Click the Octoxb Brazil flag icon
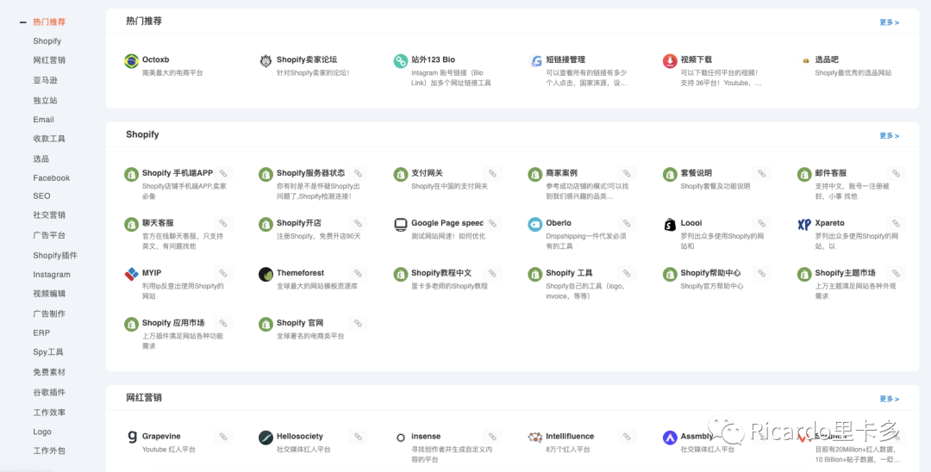The height and width of the screenshot is (472, 931). (x=131, y=61)
